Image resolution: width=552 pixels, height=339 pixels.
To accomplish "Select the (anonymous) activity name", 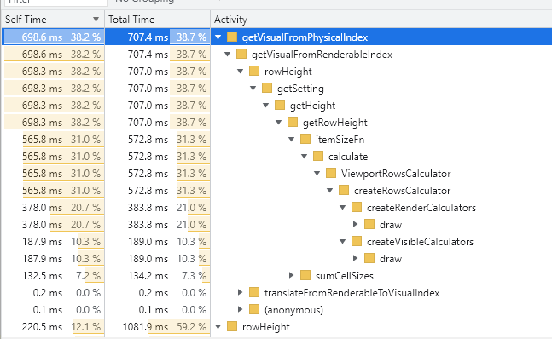I will click(293, 310).
